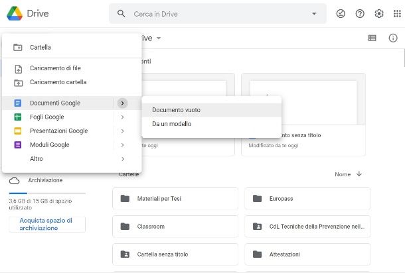Open search options dropdown arrow

click(314, 14)
